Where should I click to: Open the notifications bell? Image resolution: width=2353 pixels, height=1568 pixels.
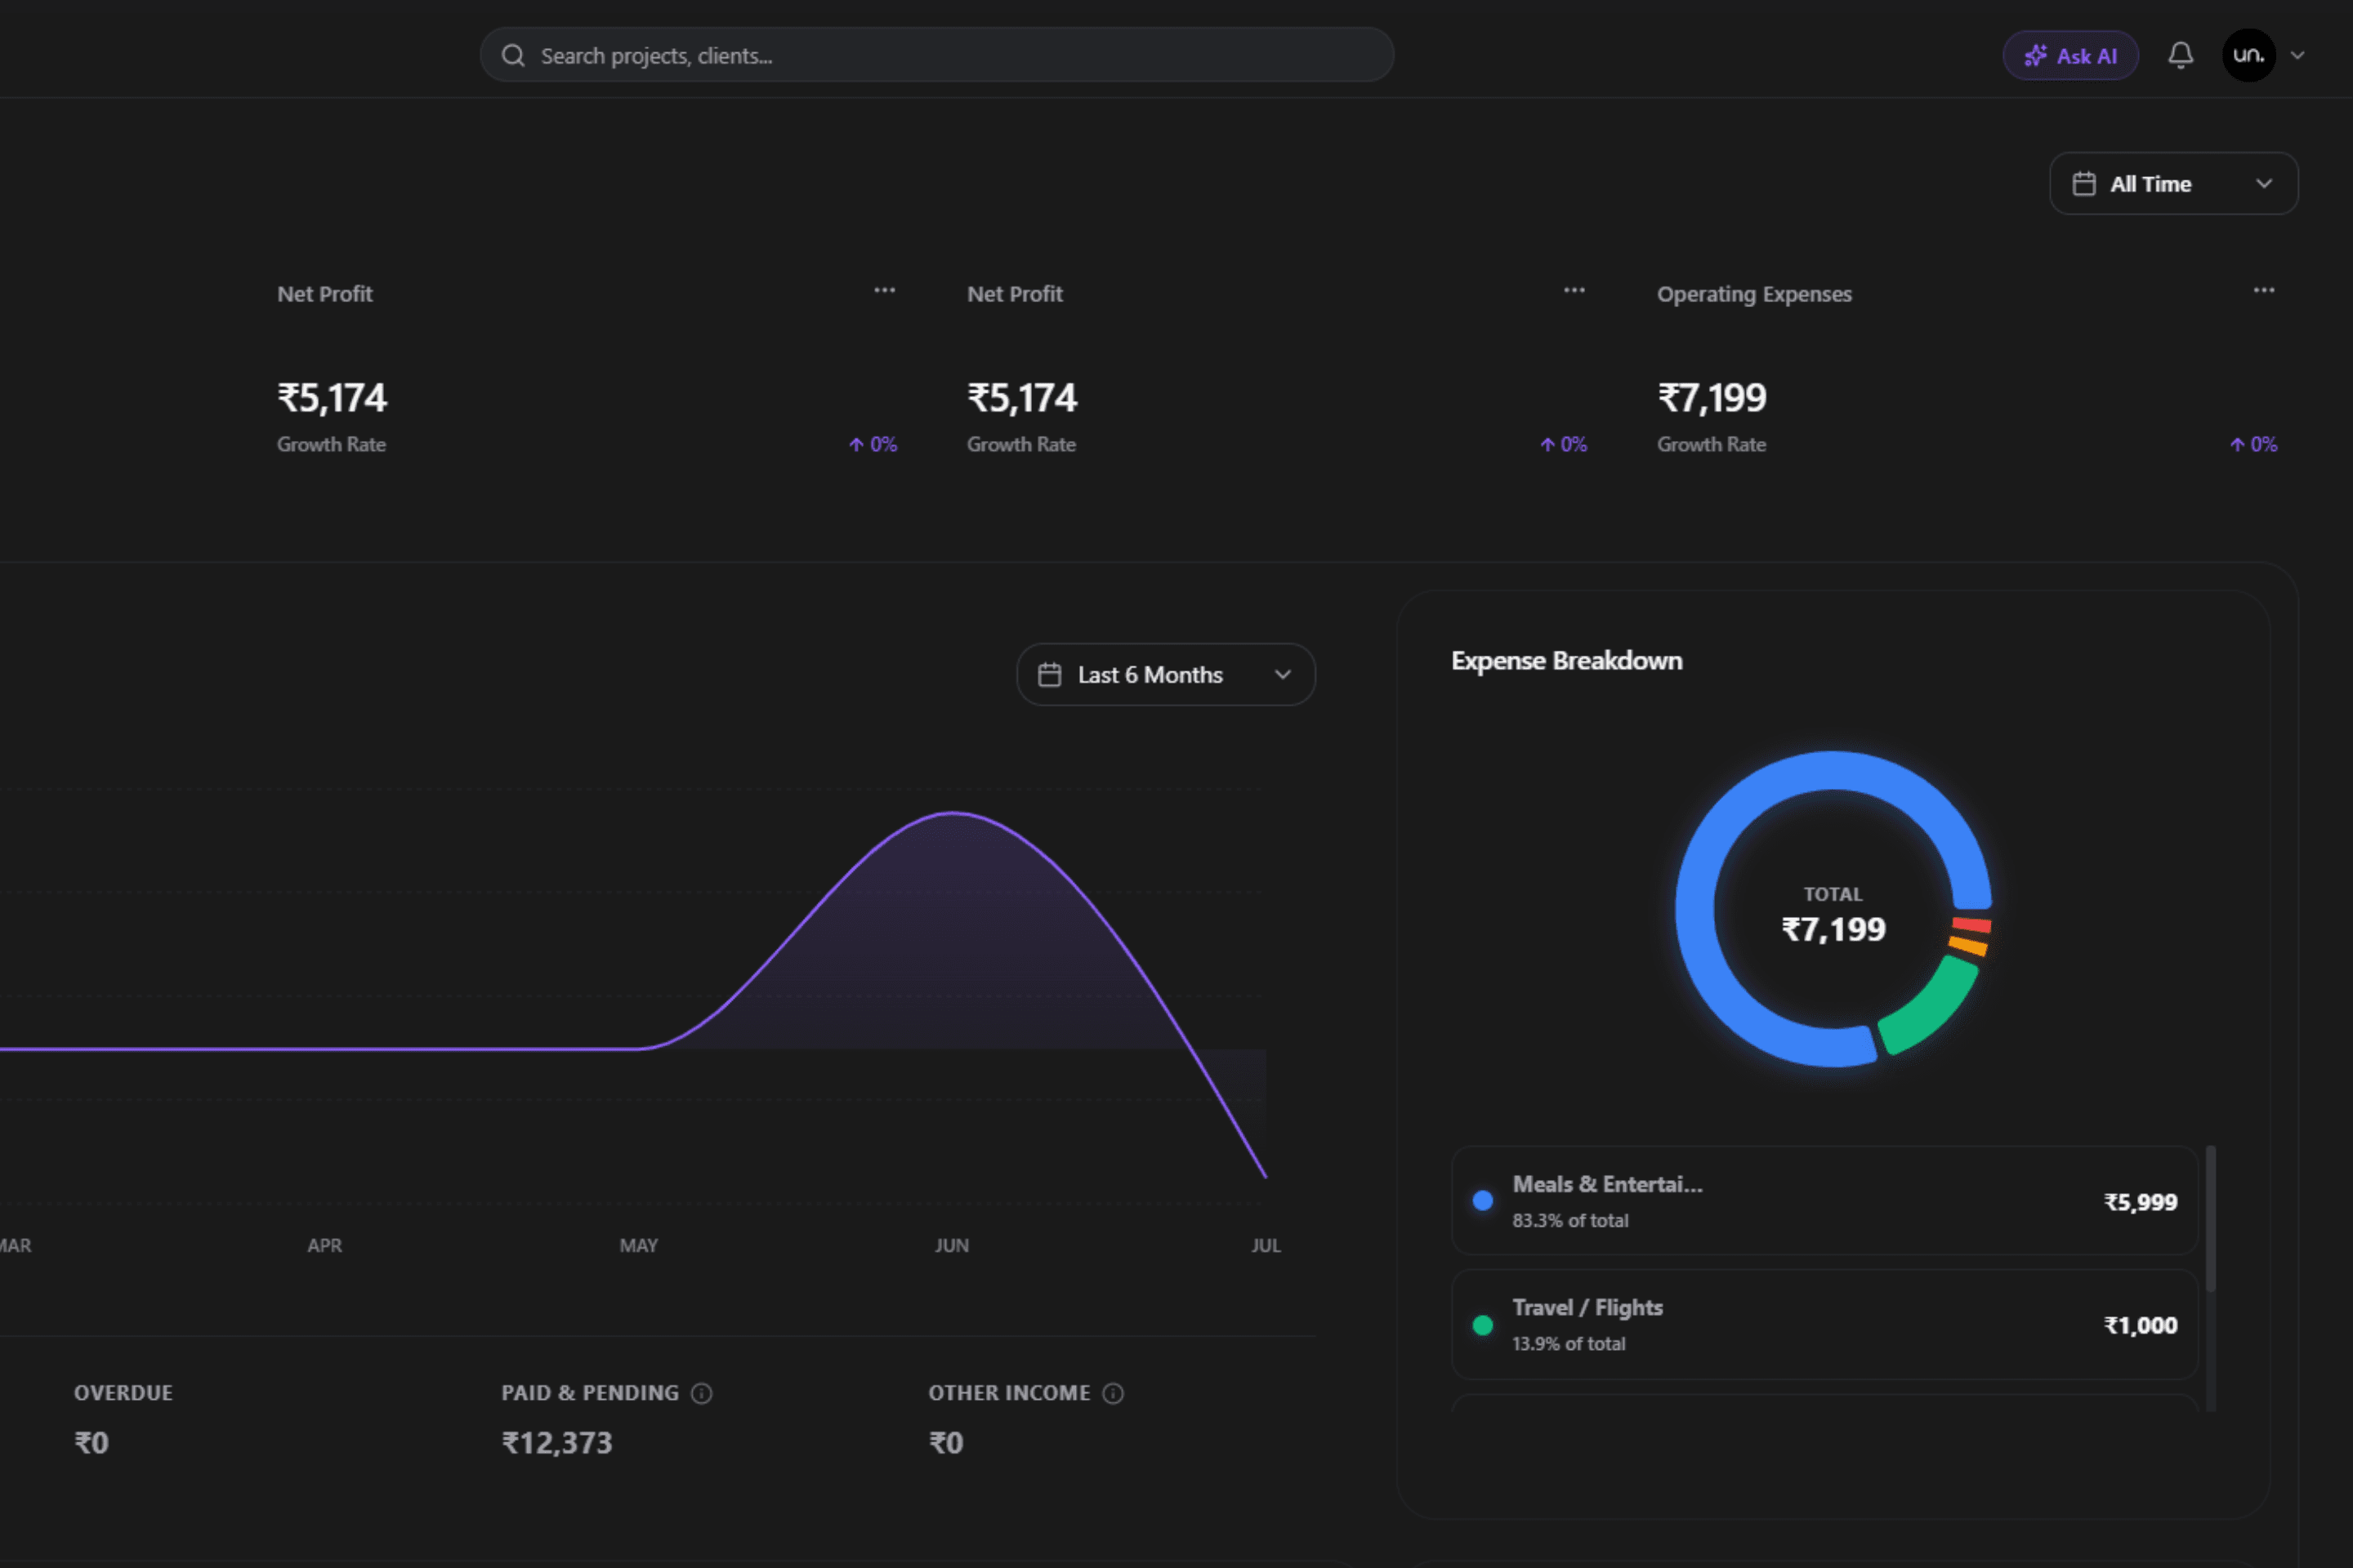pyautogui.click(x=2181, y=55)
